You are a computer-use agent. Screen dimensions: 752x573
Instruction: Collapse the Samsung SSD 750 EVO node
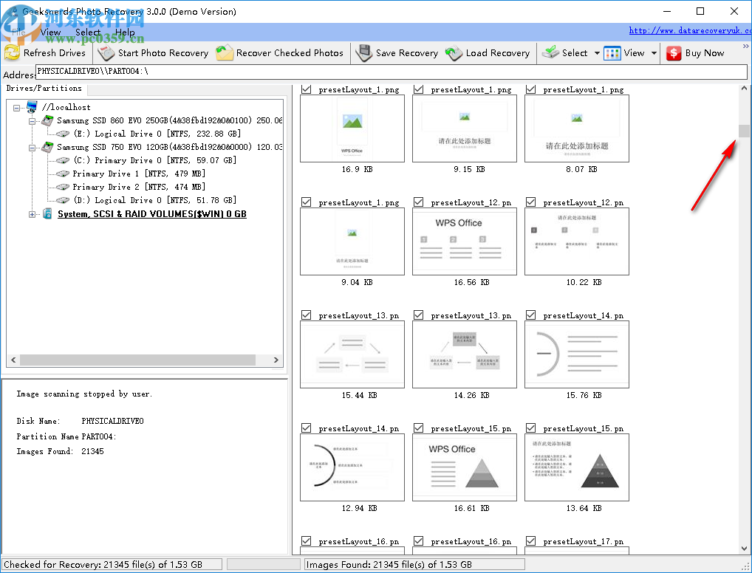(x=32, y=148)
